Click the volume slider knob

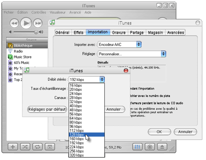click(36, 32)
